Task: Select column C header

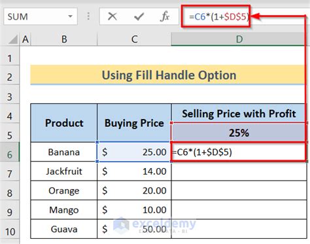Action: (134, 39)
